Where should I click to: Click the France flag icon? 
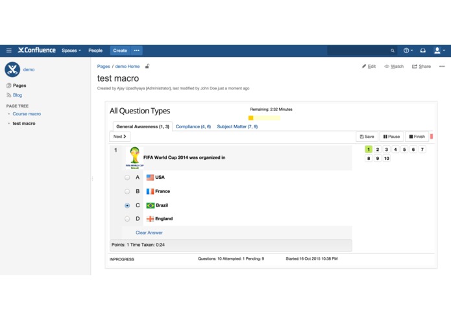tap(150, 192)
